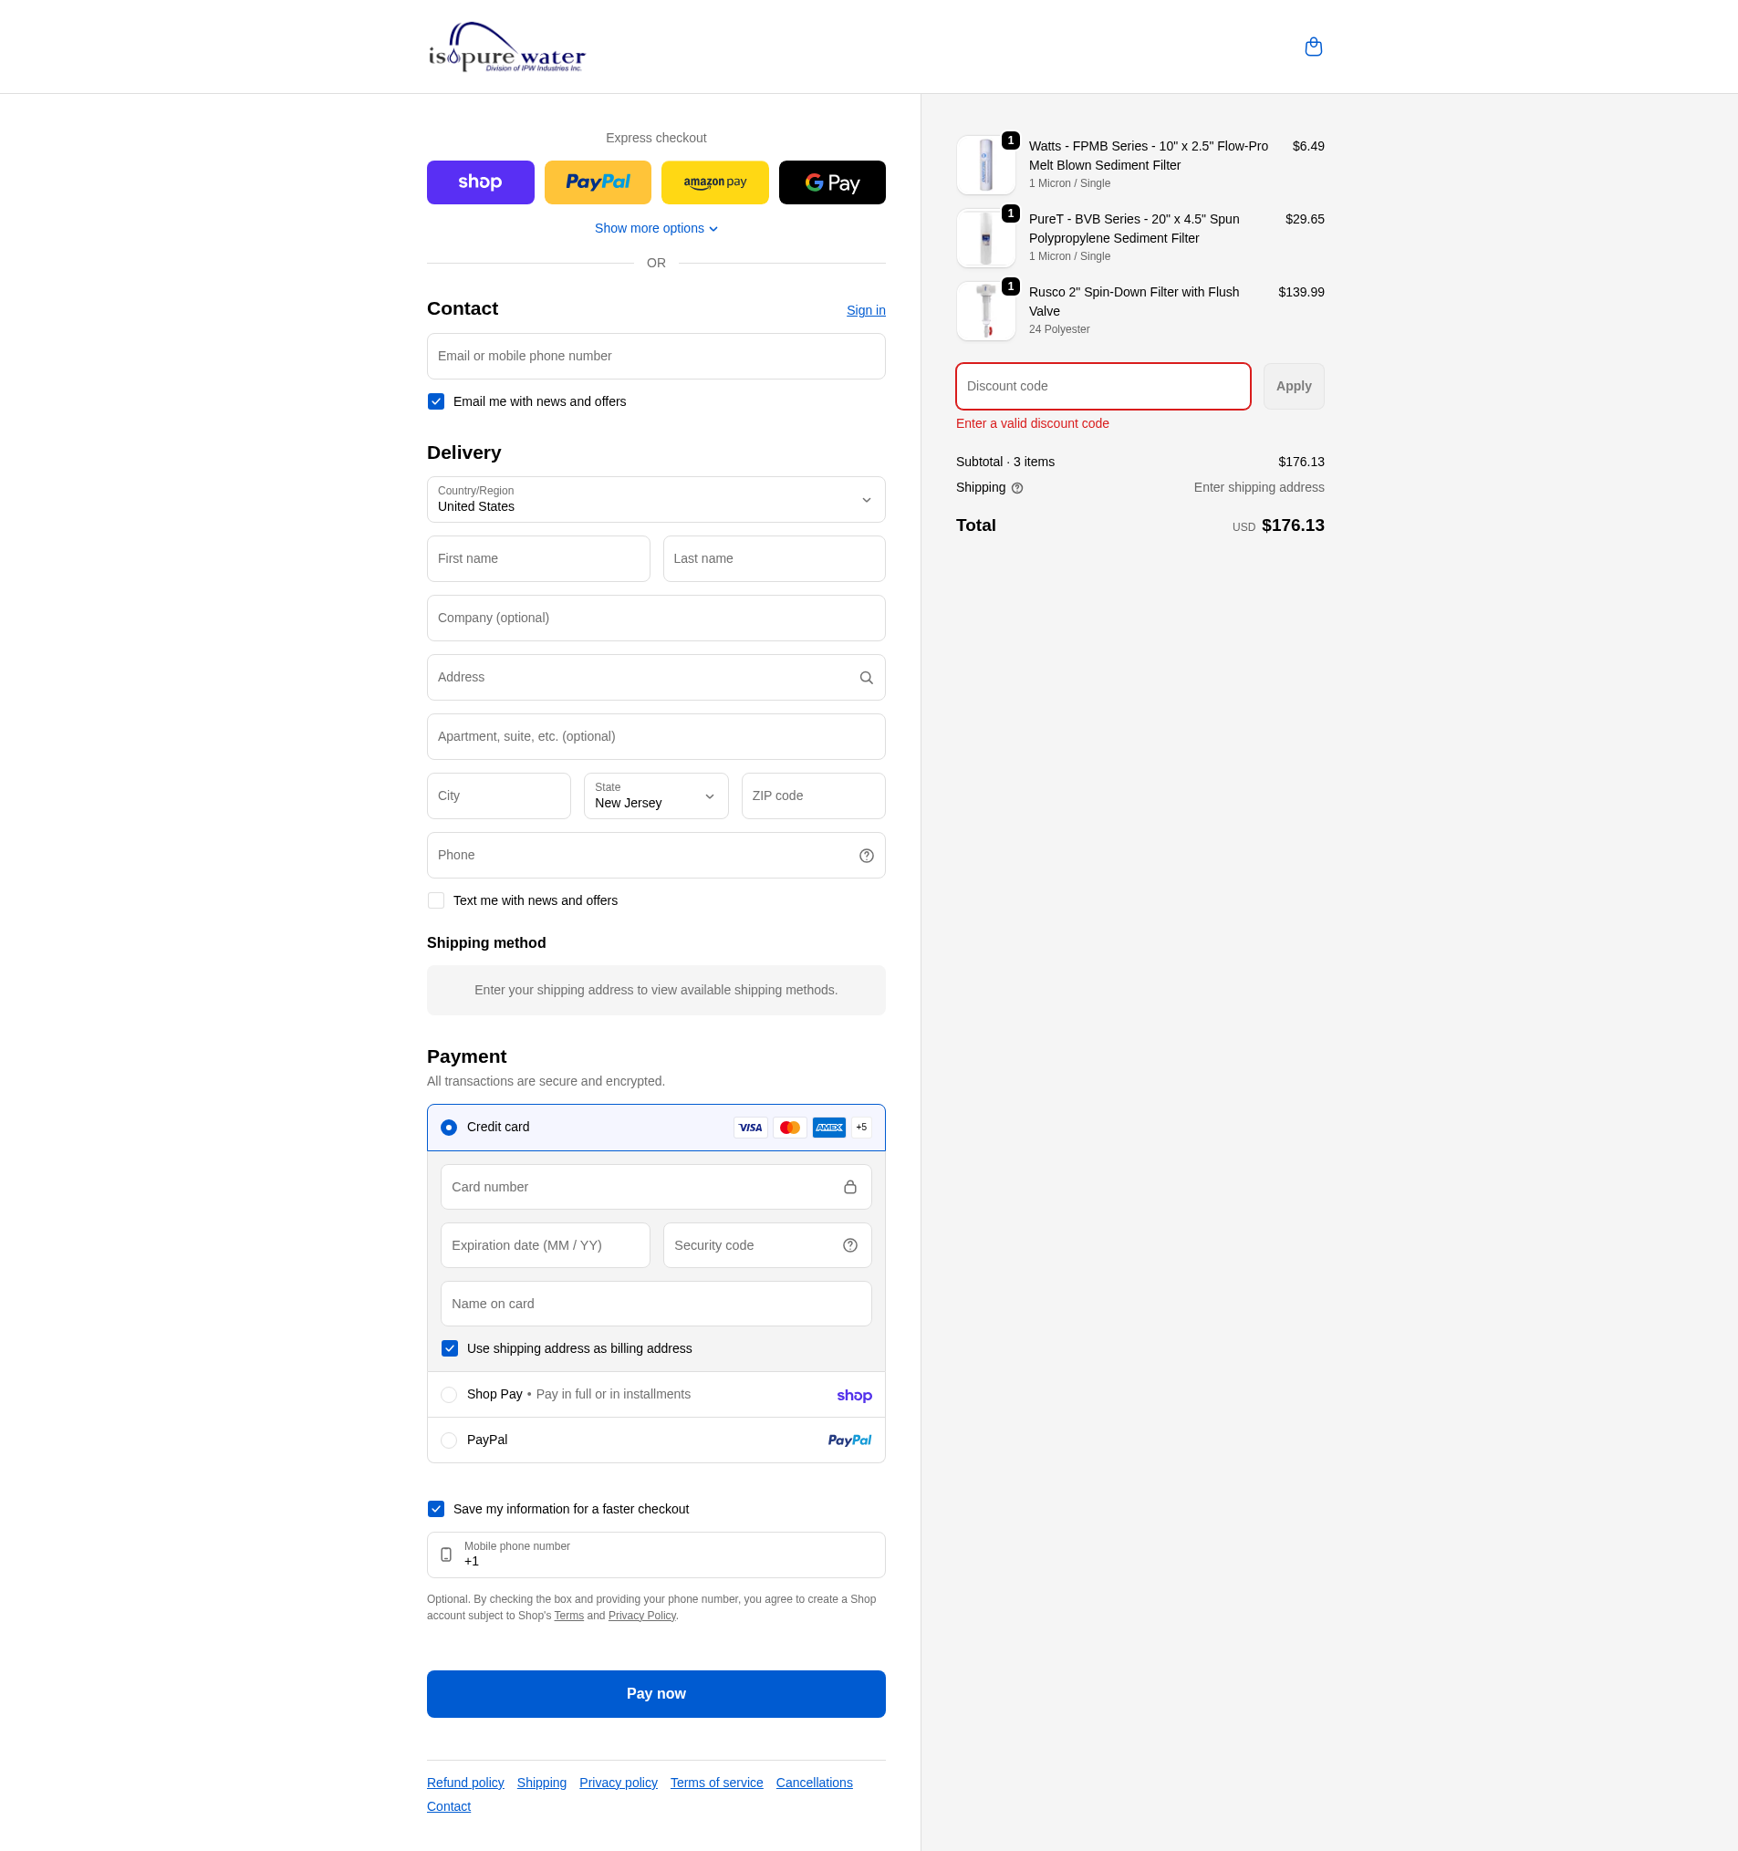Click the Discount code input field
The height and width of the screenshot is (1851, 1738).
pos(1102,387)
